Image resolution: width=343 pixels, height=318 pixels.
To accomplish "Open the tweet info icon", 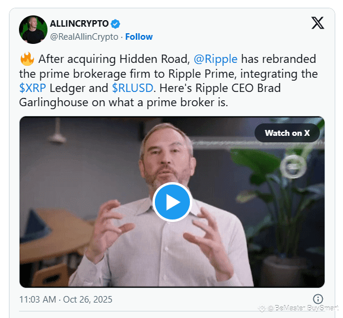I will pos(318,299).
